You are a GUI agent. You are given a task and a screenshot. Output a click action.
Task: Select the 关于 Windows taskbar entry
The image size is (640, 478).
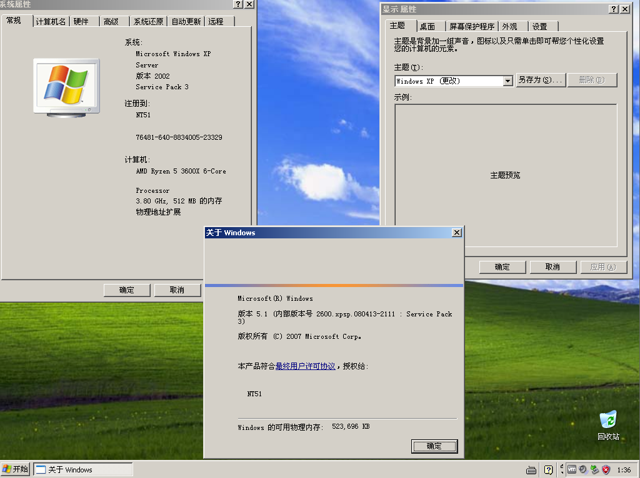coord(82,469)
